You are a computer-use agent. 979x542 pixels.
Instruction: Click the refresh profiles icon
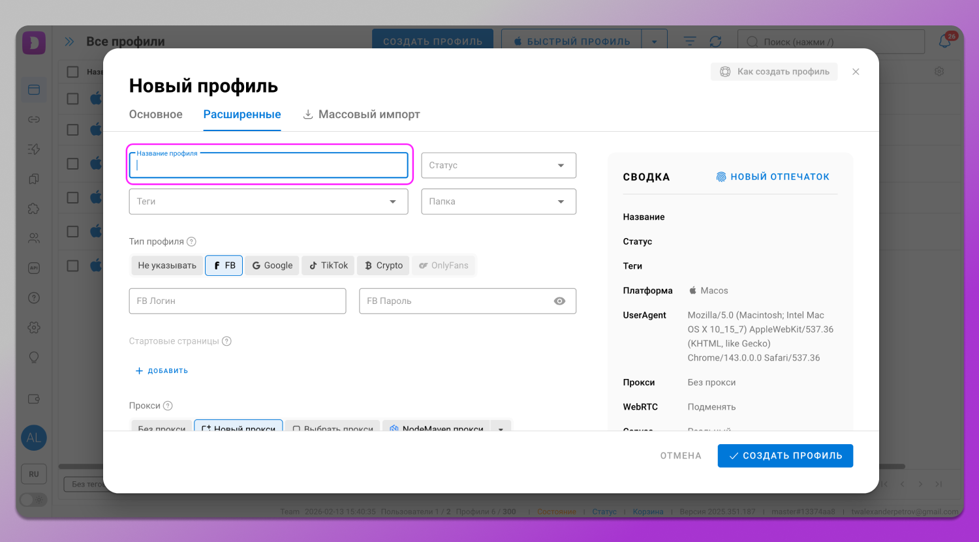pyautogui.click(x=715, y=42)
